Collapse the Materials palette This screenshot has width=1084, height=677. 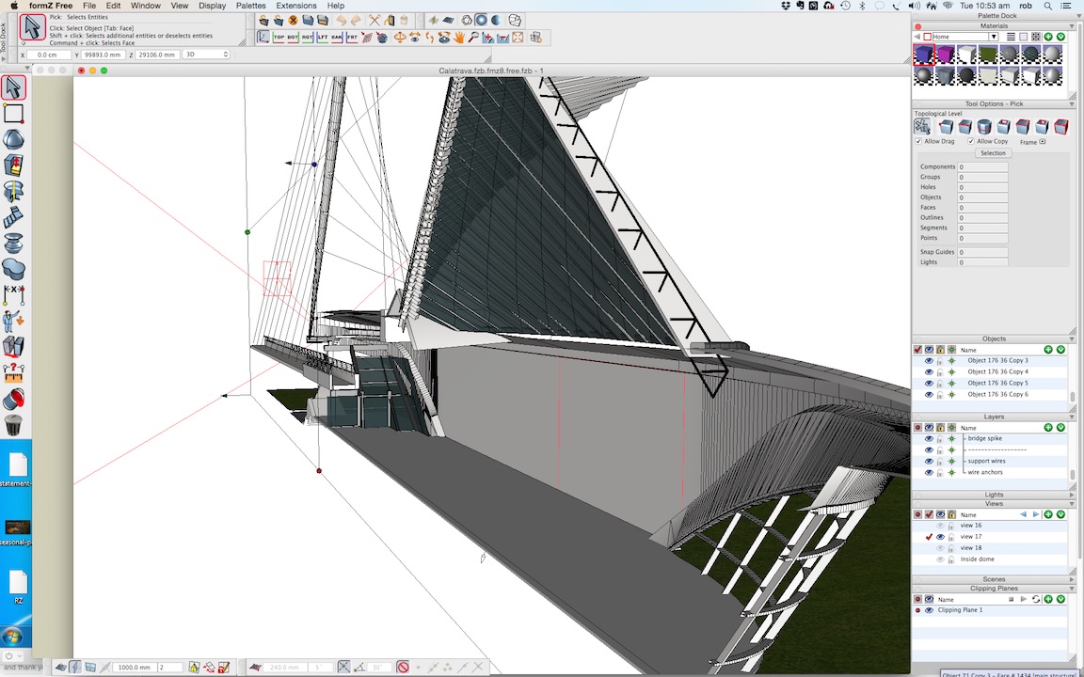point(1073,25)
